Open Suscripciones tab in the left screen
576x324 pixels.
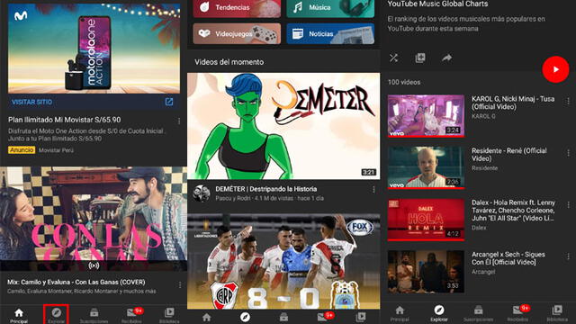[94, 316]
